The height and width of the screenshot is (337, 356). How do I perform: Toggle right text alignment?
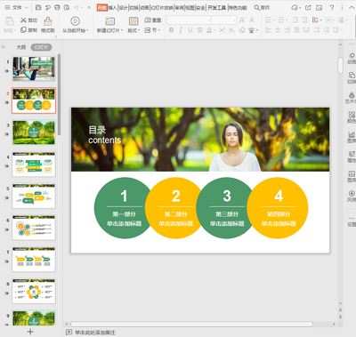[x=287, y=30]
